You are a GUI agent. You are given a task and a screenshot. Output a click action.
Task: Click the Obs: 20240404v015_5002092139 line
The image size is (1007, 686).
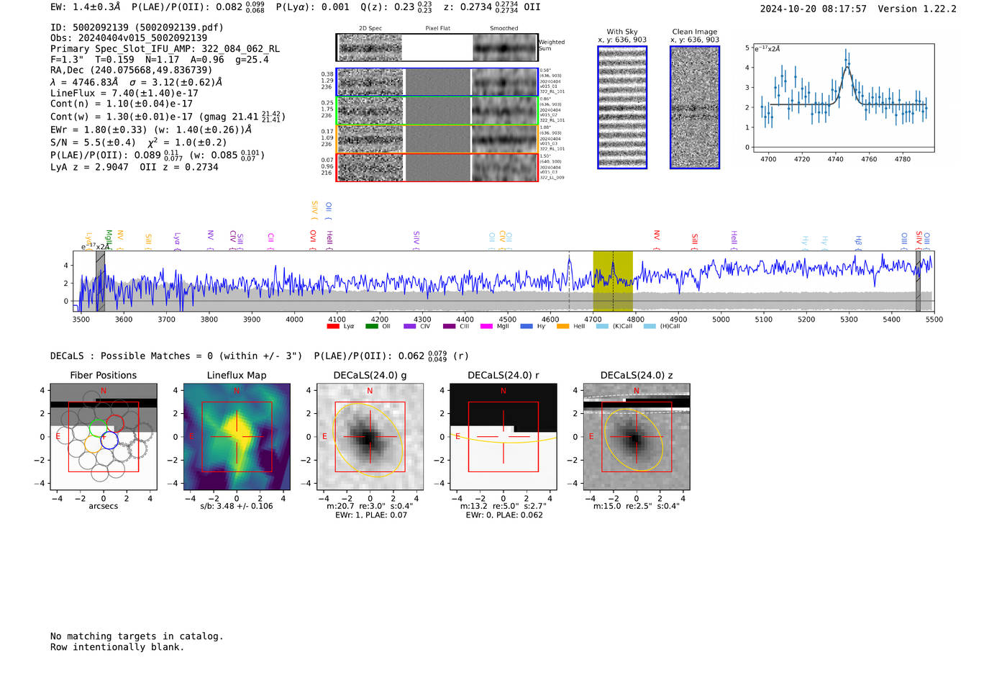pyautogui.click(x=129, y=38)
